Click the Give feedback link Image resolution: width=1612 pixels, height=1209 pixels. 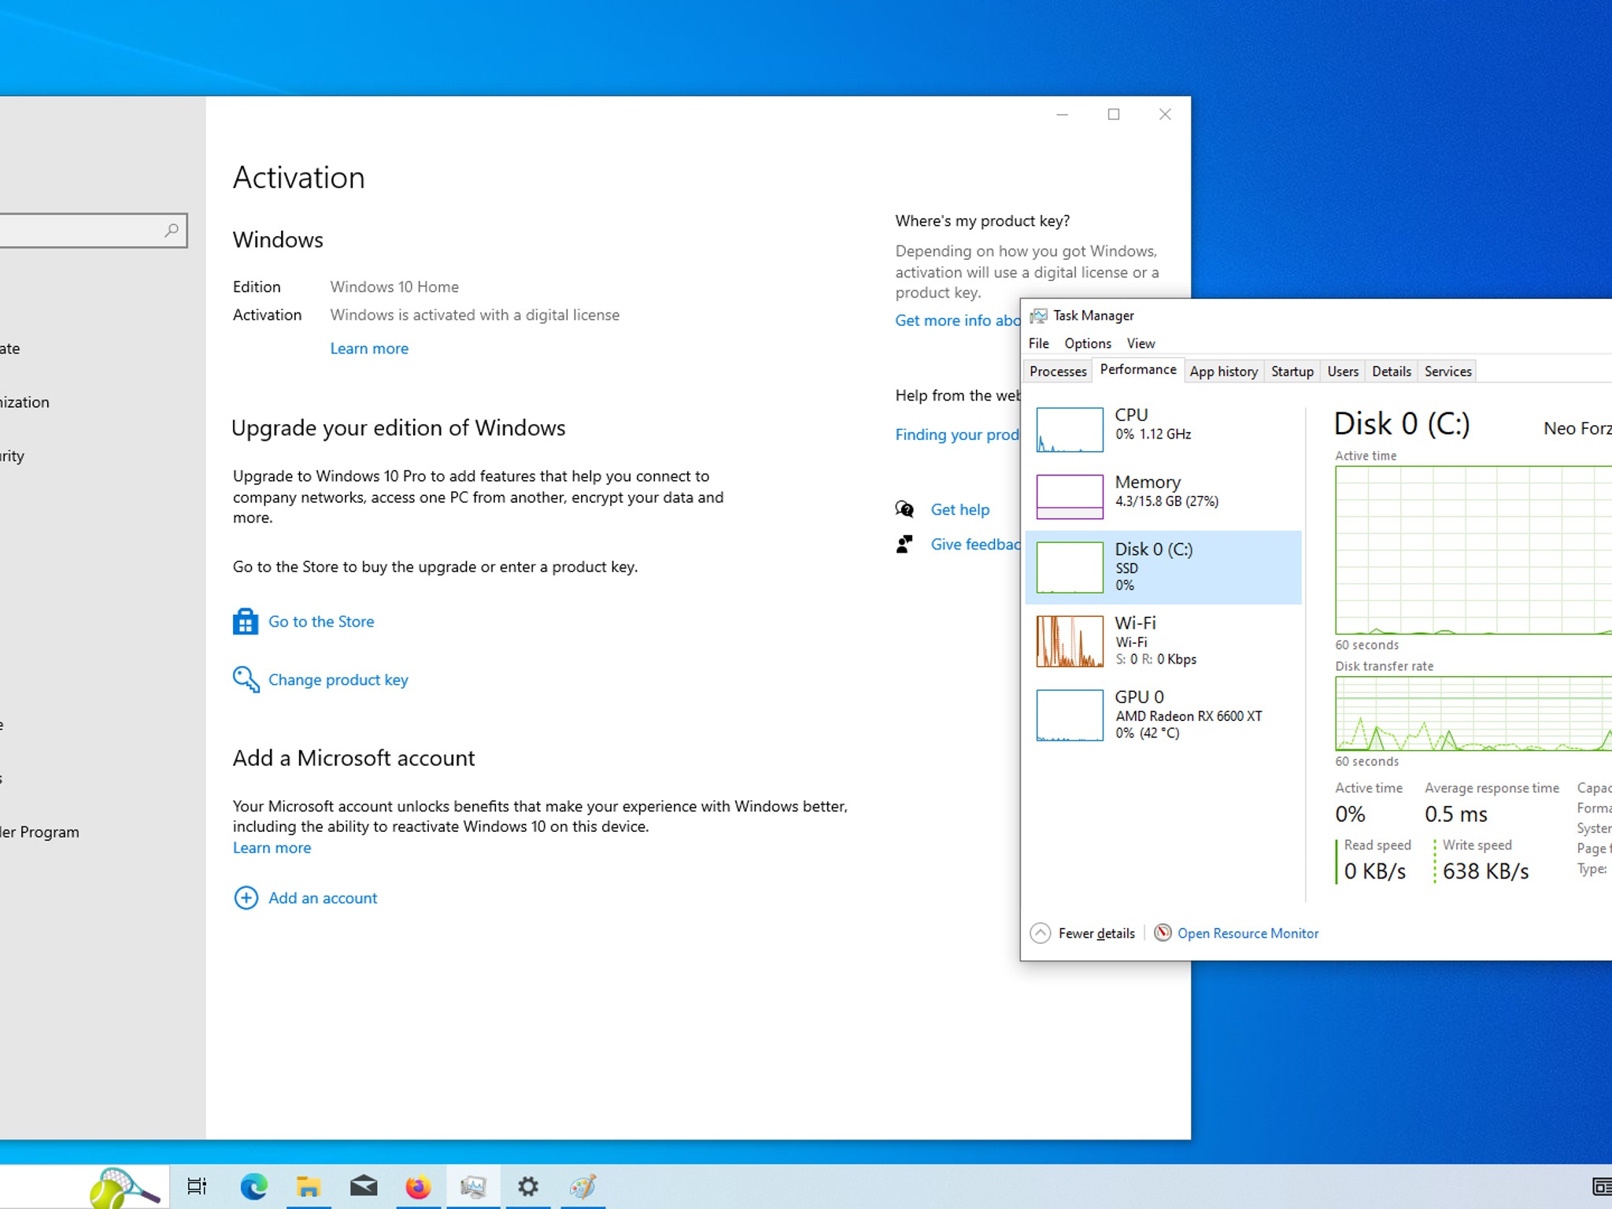(975, 544)
